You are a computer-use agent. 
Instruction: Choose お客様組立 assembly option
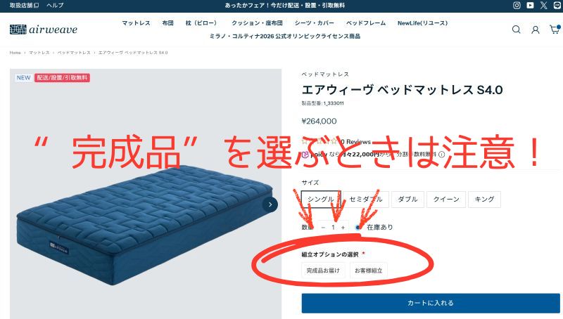(368, 271)
